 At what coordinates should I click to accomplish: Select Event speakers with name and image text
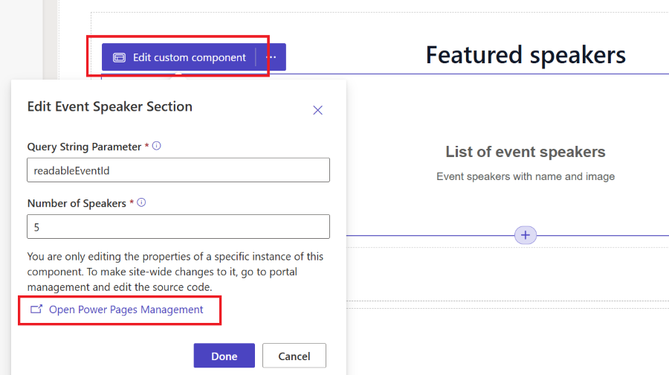(x=526, y=176)
